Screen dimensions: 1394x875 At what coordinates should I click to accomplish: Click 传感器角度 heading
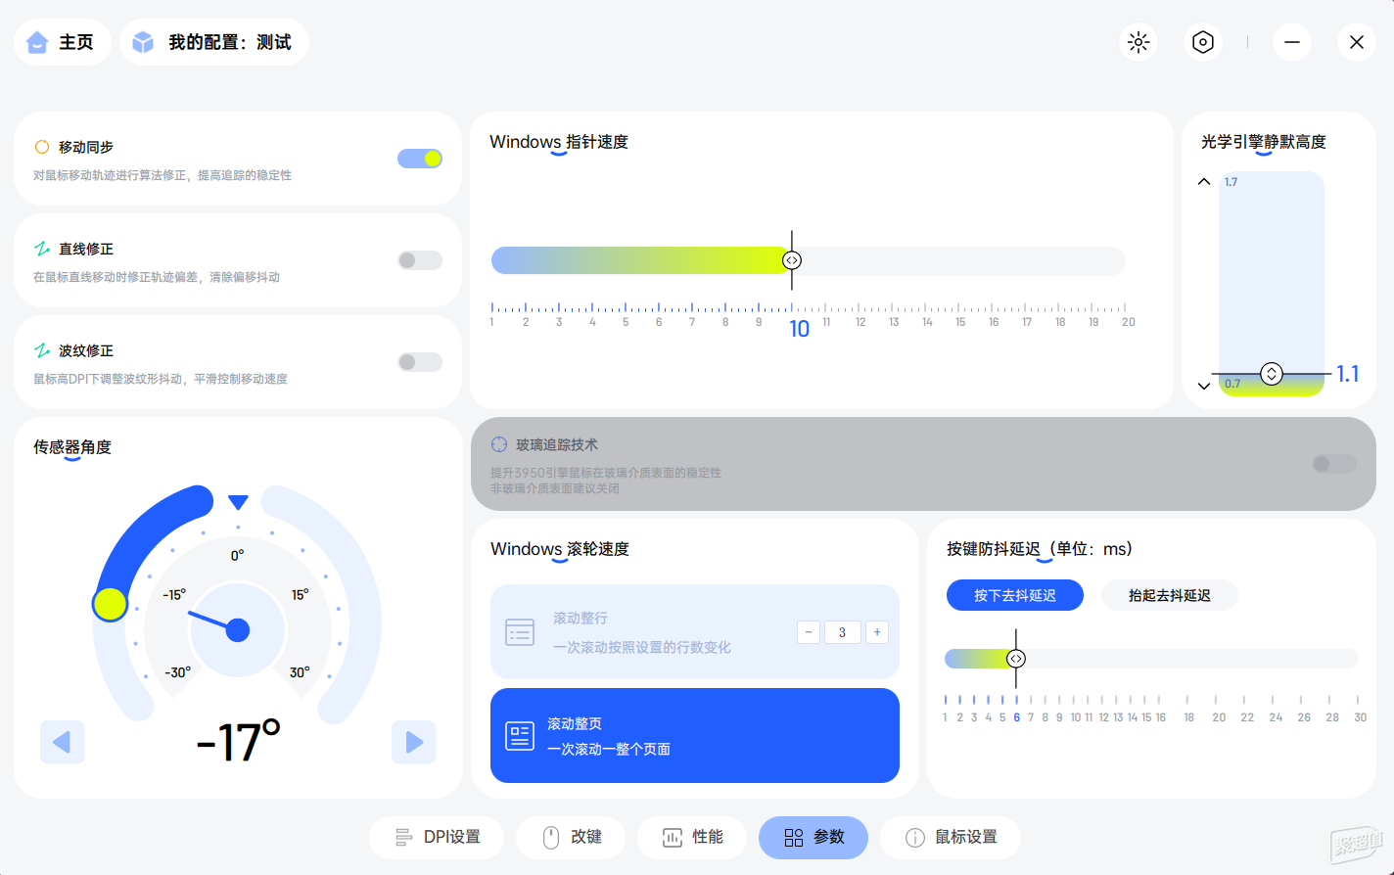point(72,447)
